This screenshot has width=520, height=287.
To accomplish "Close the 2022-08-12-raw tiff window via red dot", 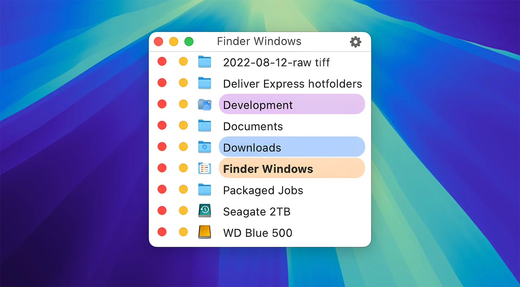I will 162,62.
